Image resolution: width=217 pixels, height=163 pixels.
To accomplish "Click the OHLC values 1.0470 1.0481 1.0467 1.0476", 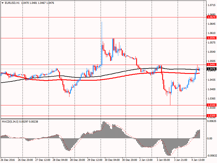I will tap(38, 3).
